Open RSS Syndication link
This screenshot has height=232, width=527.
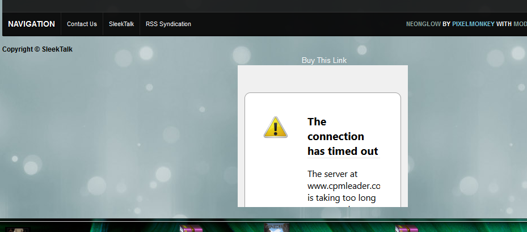(168, 24)
